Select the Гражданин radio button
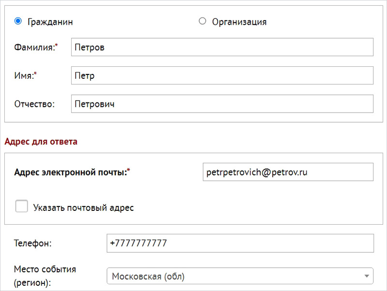This screenshot has height=291, width=387. (x=18, y=21)
